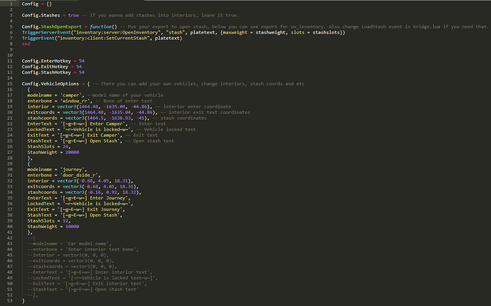Click the 'interior' key on line 19

[38, 106]
